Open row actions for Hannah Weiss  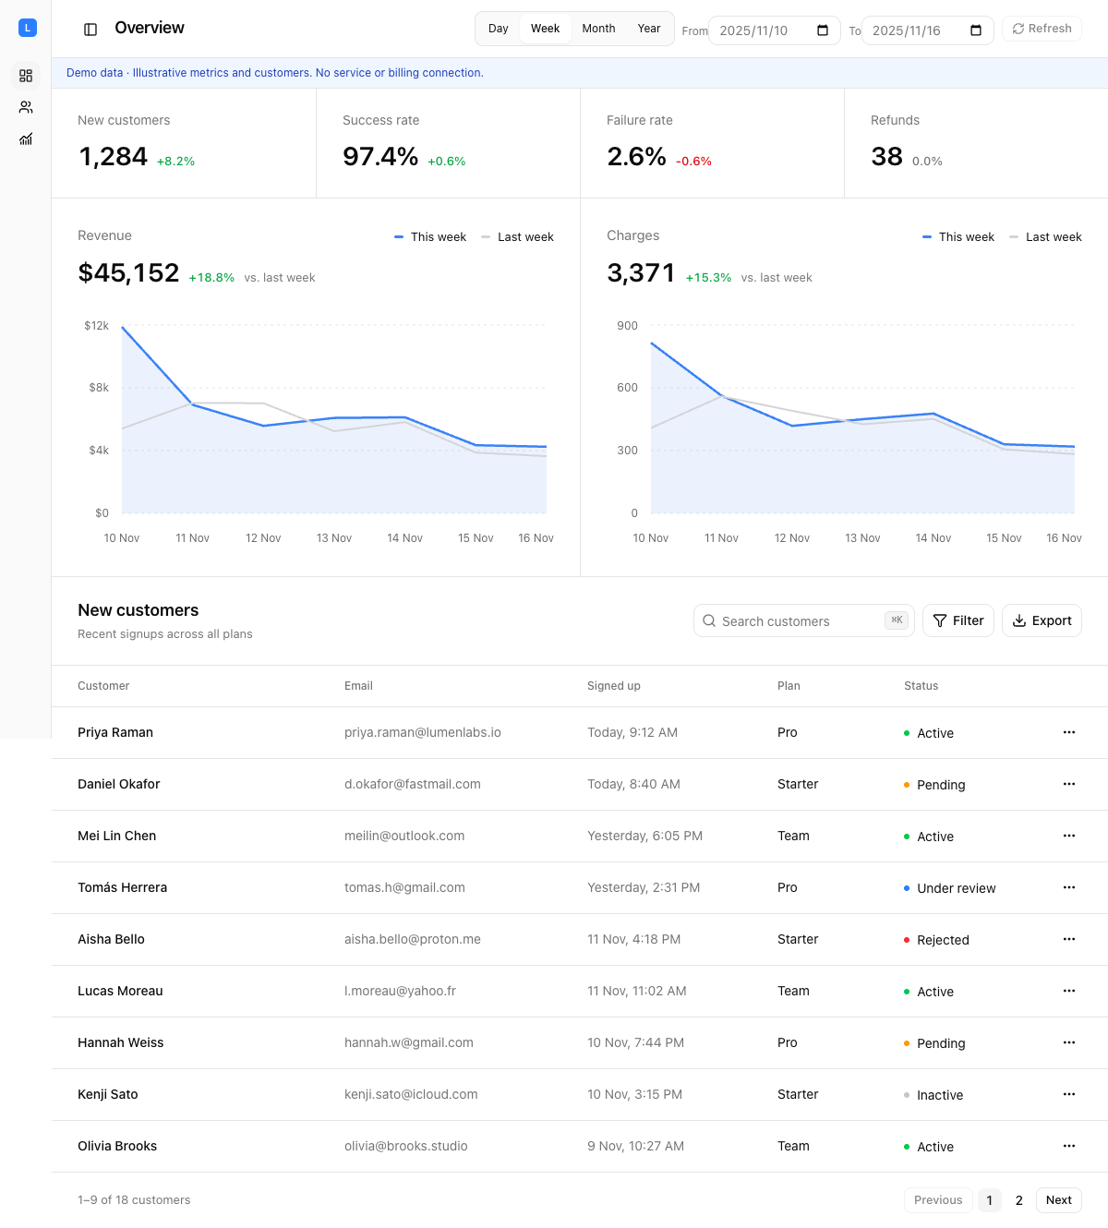[x=1069, y=1042]
